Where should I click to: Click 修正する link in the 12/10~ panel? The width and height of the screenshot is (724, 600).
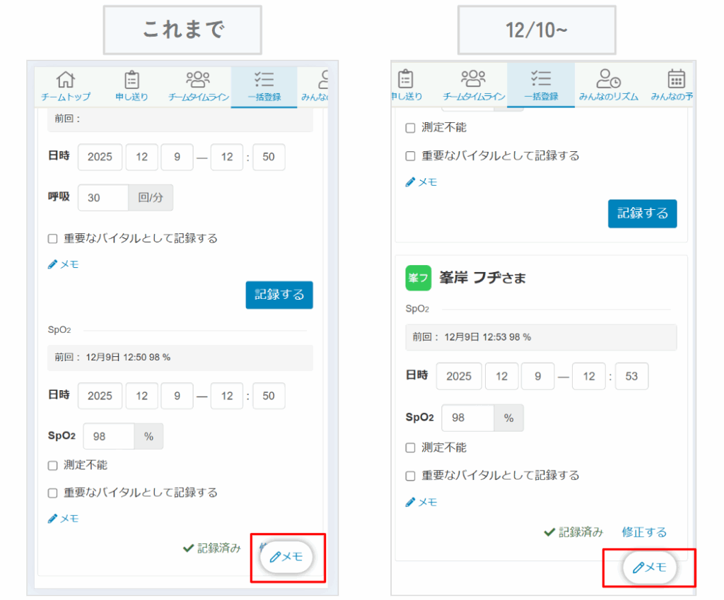coord(644,532)
